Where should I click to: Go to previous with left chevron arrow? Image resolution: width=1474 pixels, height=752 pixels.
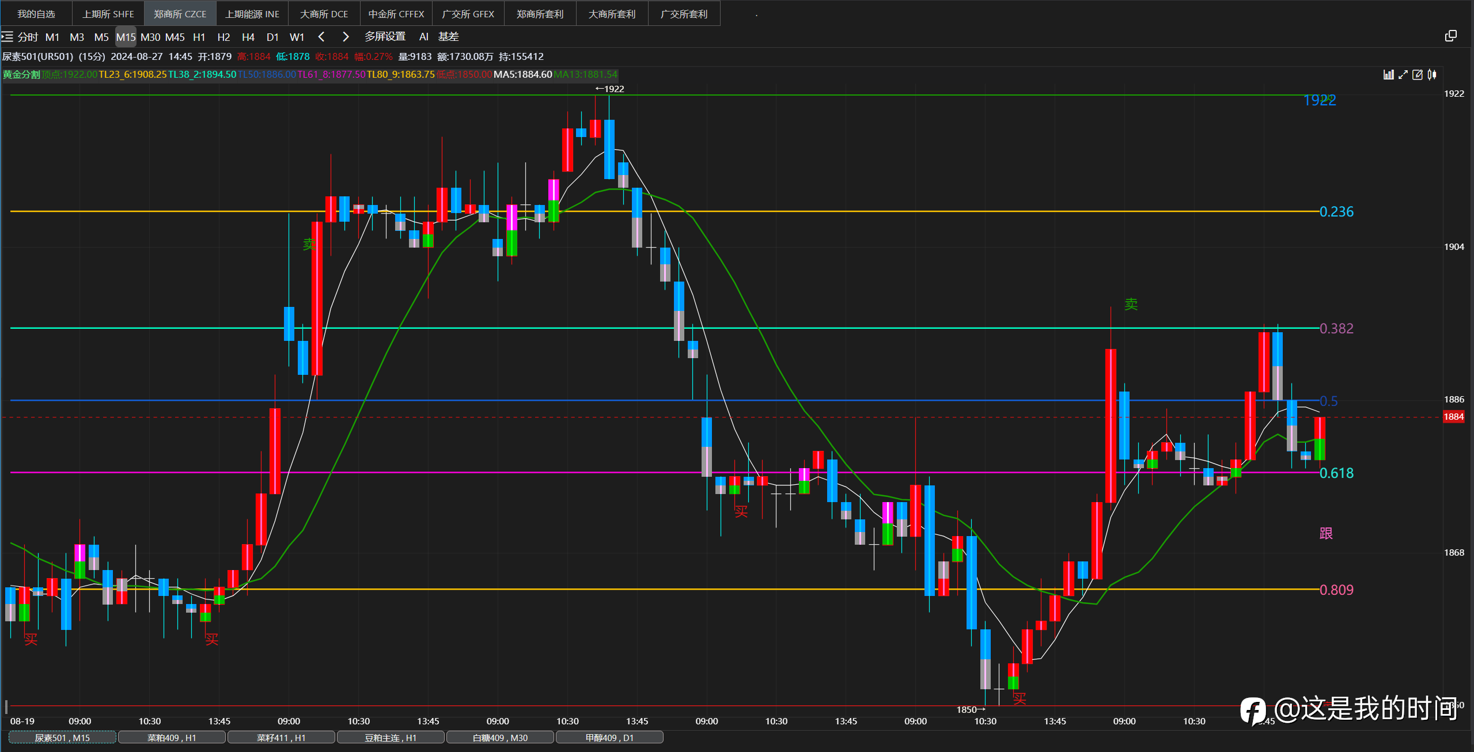pos(321,37)
